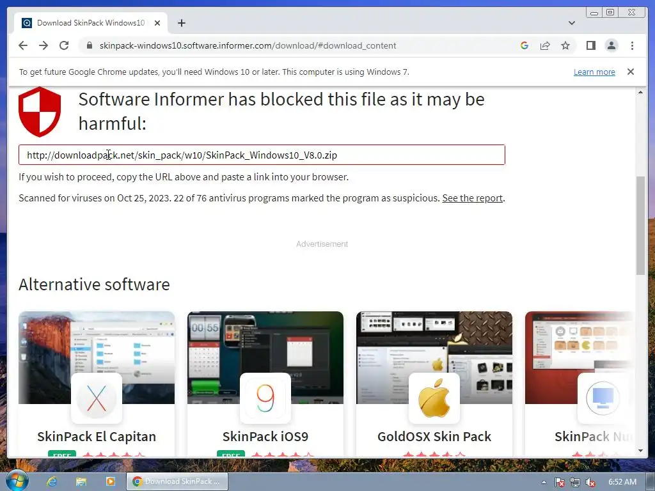
Task: Open the Chrome three-dot menu
Action: pos(632,45)
